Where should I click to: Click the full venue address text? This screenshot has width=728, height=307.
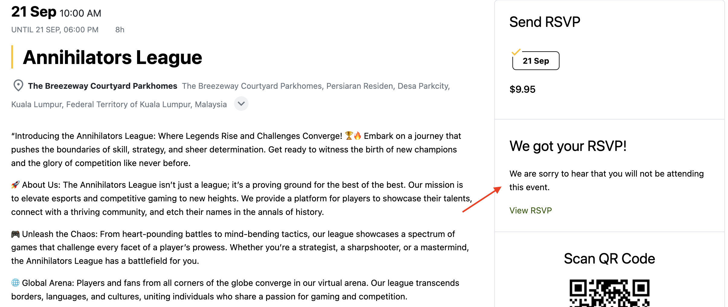tap(316, 86)
